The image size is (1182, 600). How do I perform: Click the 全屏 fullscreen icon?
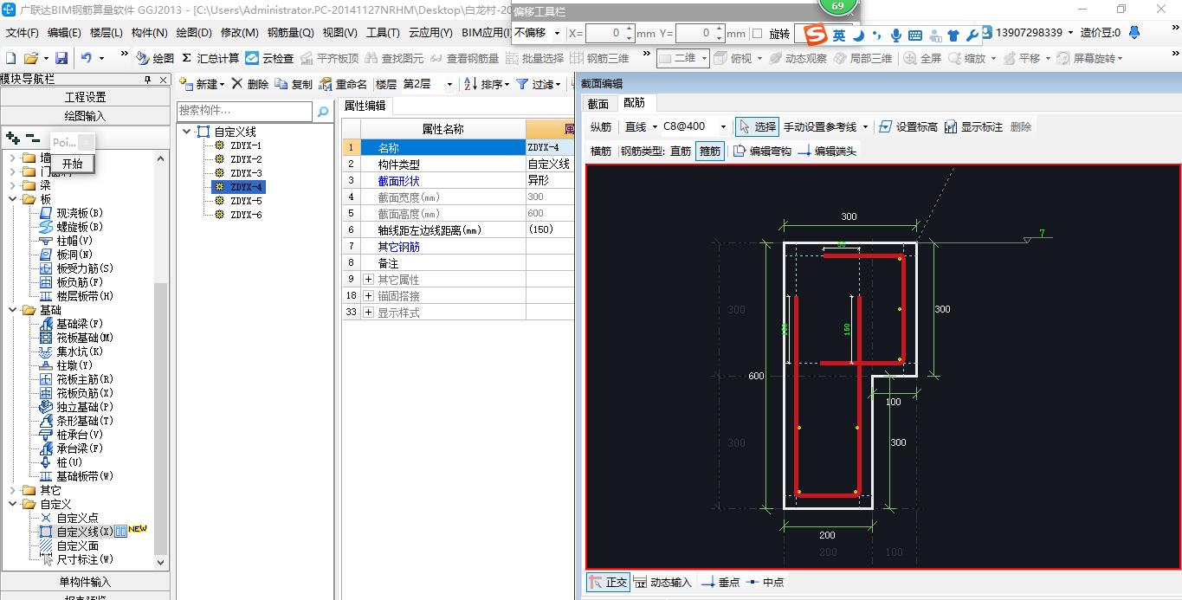pos(922,58)
